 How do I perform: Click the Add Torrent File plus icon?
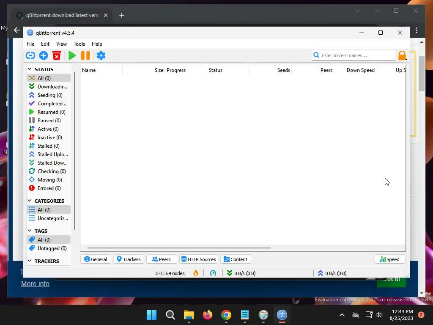click(44, 55)
